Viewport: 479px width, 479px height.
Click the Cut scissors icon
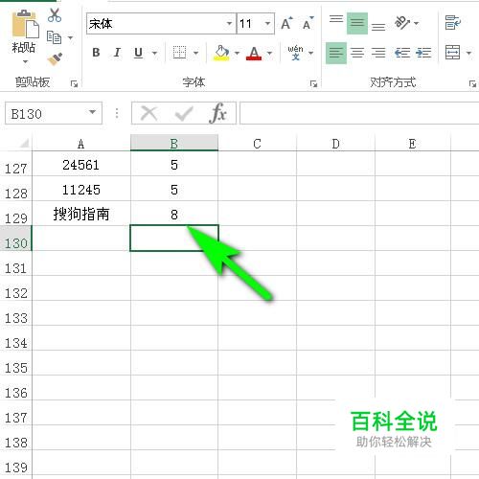(x=55, y=15)
